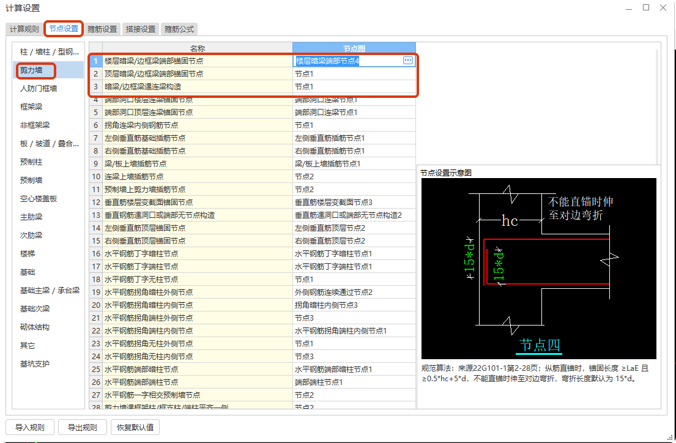The image size is (676, 443).
Task: Open the node picker ellipsis button in row 1
Action: pyautogui.click(x=408, y=61)
